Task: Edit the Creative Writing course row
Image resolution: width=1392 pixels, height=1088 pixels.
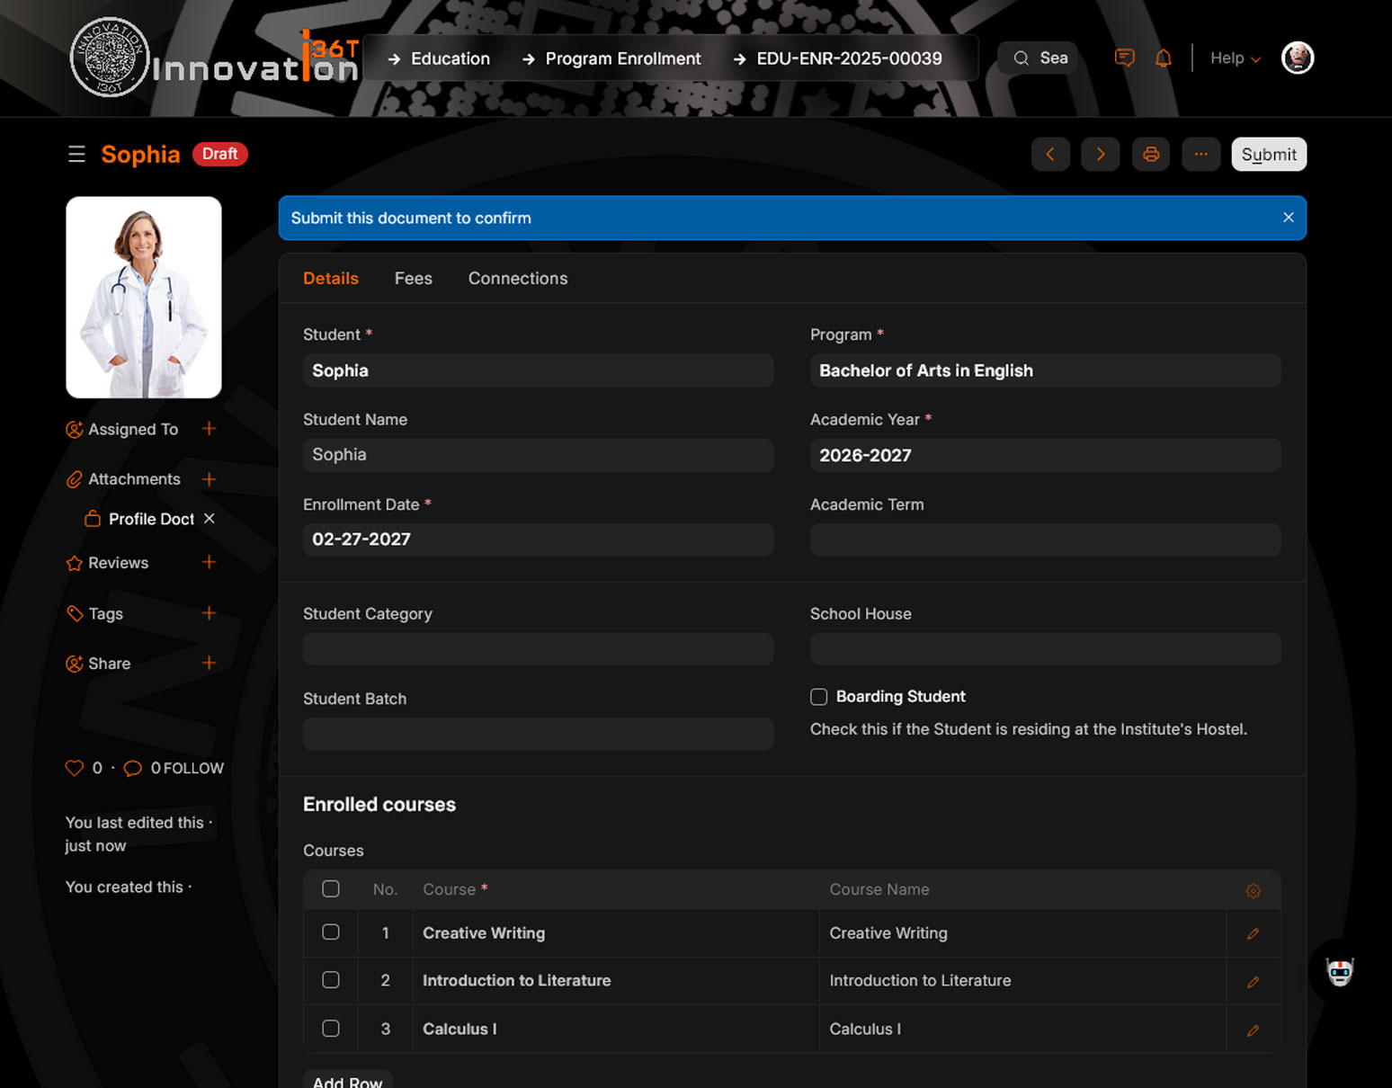Action: pyautogui.click(x=1253, y=934)
